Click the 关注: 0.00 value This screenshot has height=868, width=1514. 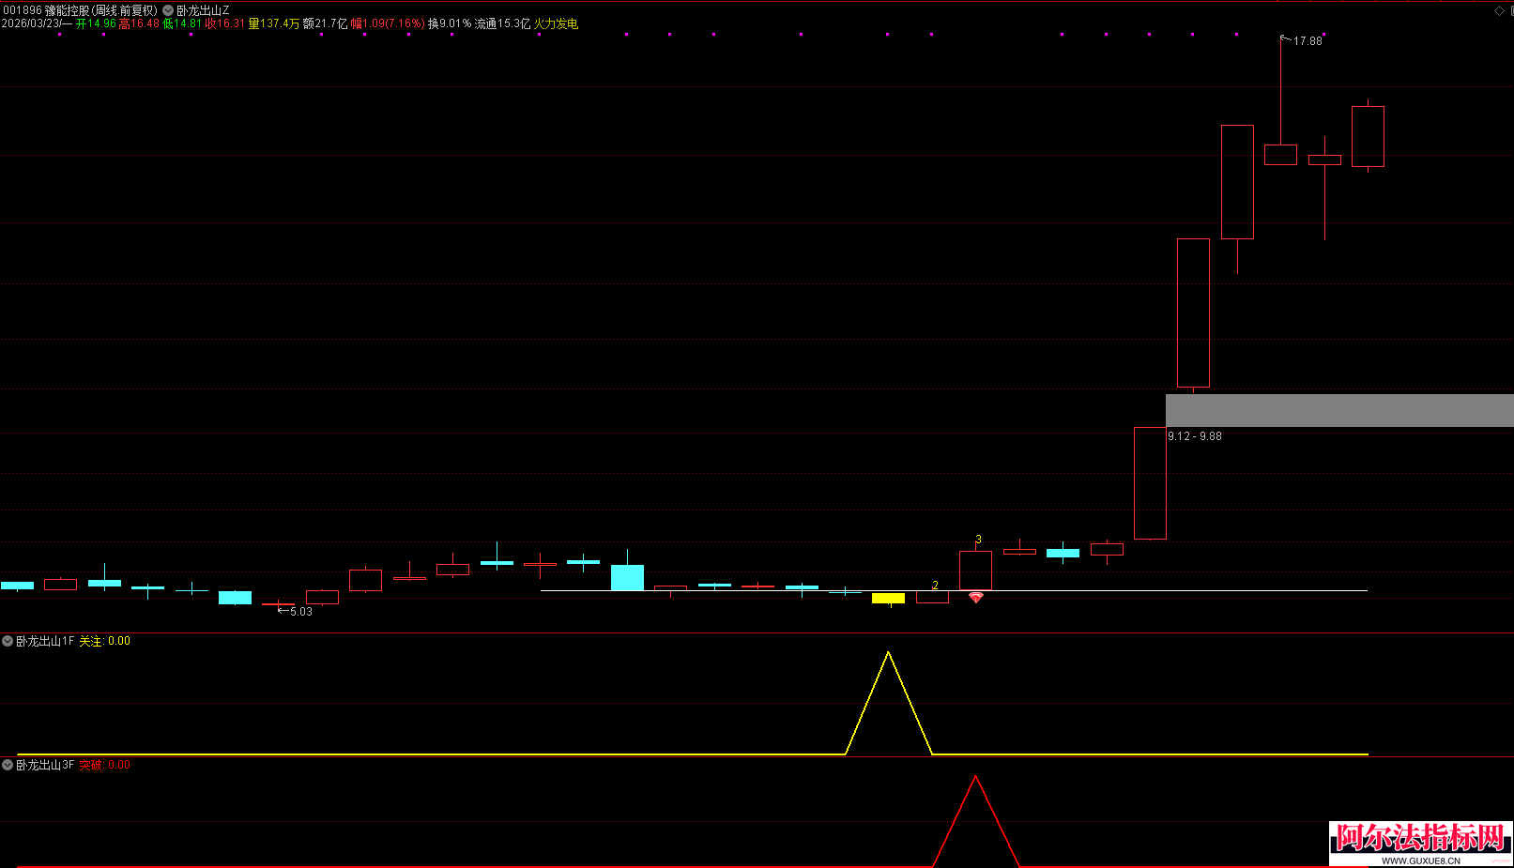click(x=105, y=641)
